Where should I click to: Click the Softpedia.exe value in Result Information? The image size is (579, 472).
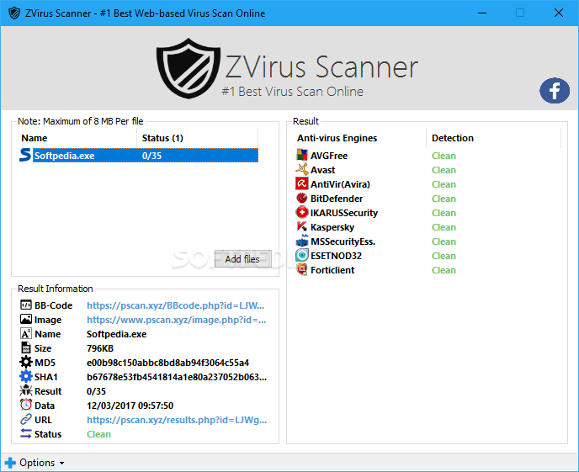pos(116,334)
